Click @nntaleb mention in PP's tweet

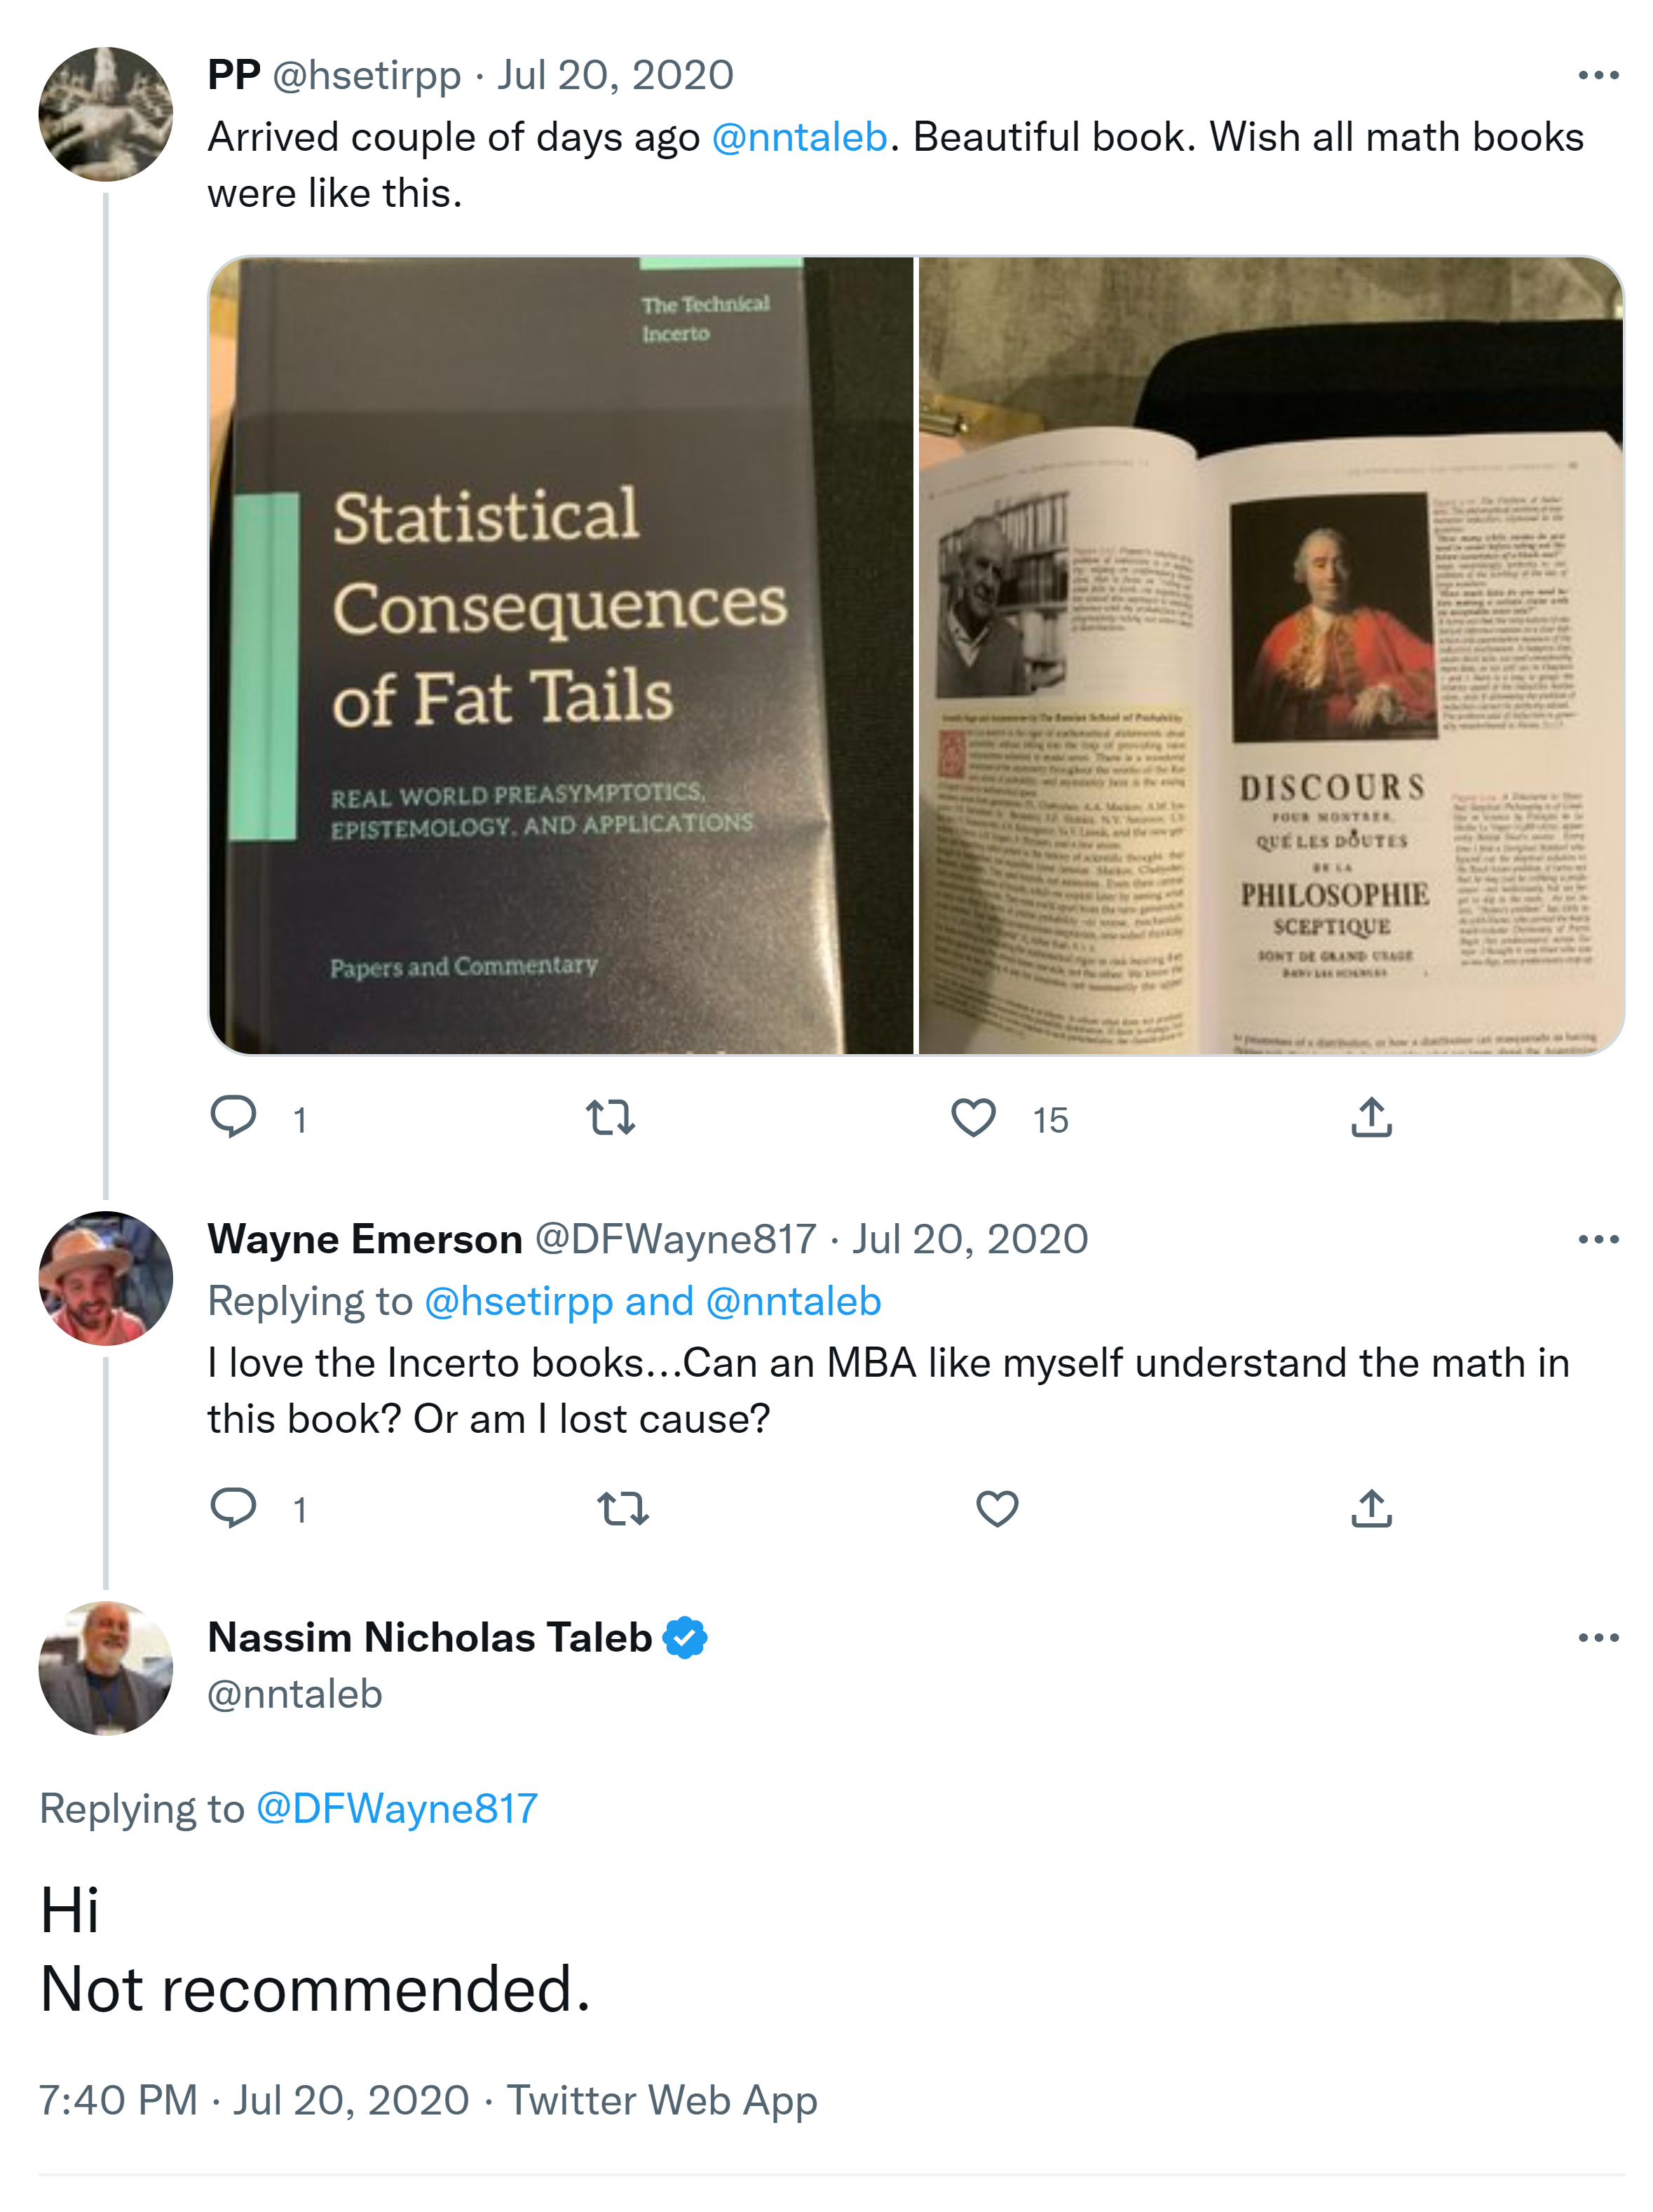(798, 137)
